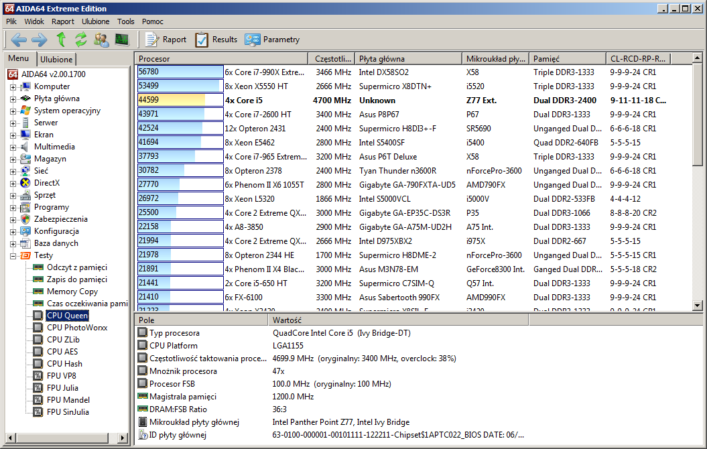Click the tree panel scroll right arrow
The image size is (707, 449).
[123, 438]
